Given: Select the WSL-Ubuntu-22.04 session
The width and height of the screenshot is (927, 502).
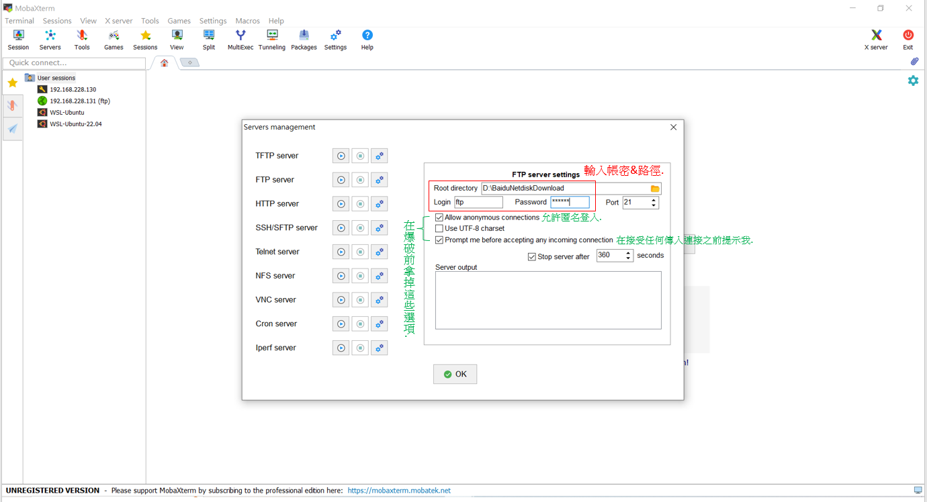Looking at the screenshot, I should tap(75, 124).
